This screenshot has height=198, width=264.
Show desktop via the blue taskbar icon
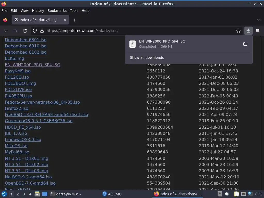point(44,194)
